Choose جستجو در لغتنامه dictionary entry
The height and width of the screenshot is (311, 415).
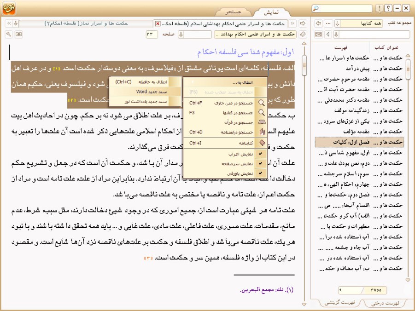(x=225, y=132)
